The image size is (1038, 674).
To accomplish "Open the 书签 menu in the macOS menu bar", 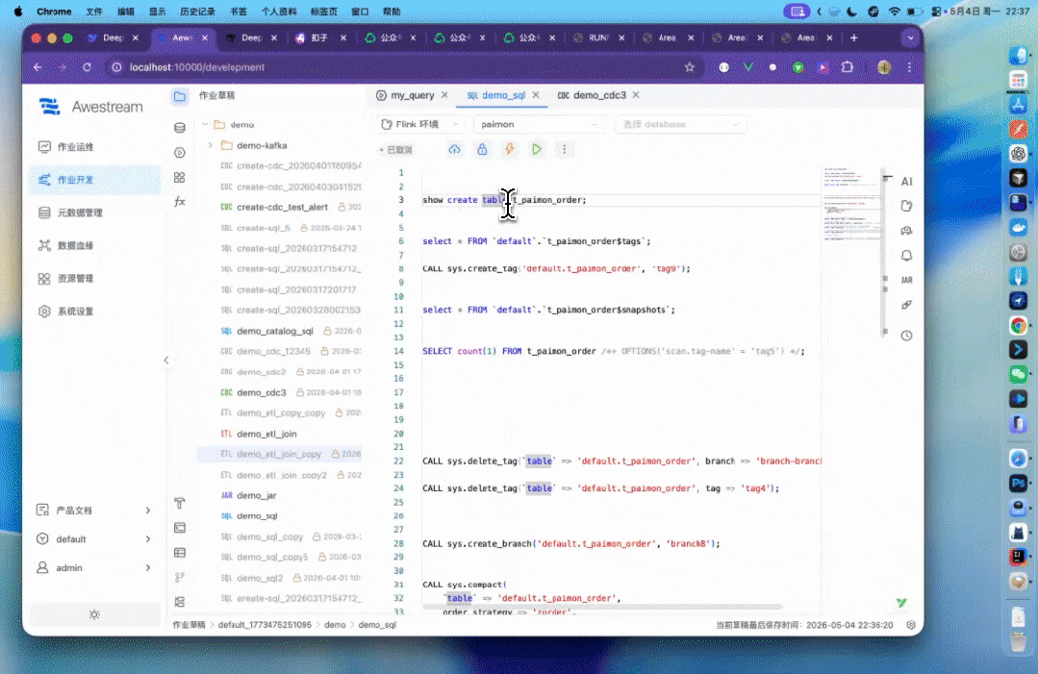I will (239, 12).
